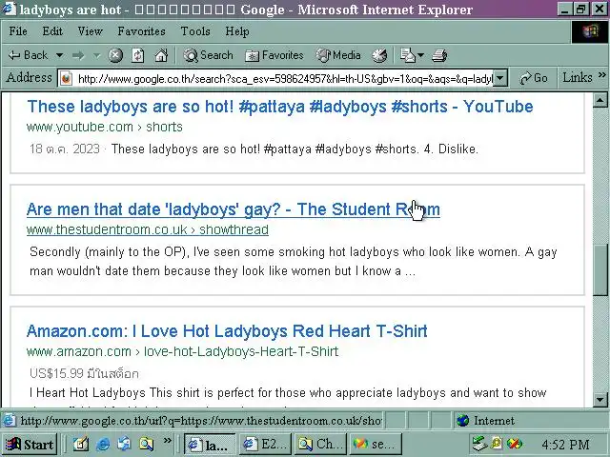The width and height of the screenshot is (610, 457).
Task: Click the magnifier system tray icon
Action: pyautogui.click(x=497, y=444)
